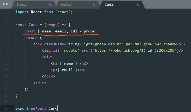Click line number 16 in the gutter
Viewport: 191px width, 112px height.
click(x=7, y=108)
